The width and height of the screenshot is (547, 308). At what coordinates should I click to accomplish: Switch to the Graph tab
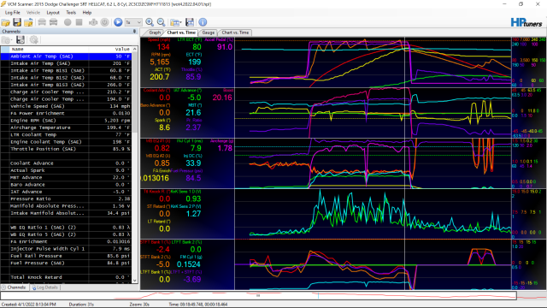(x=155, y=33)
